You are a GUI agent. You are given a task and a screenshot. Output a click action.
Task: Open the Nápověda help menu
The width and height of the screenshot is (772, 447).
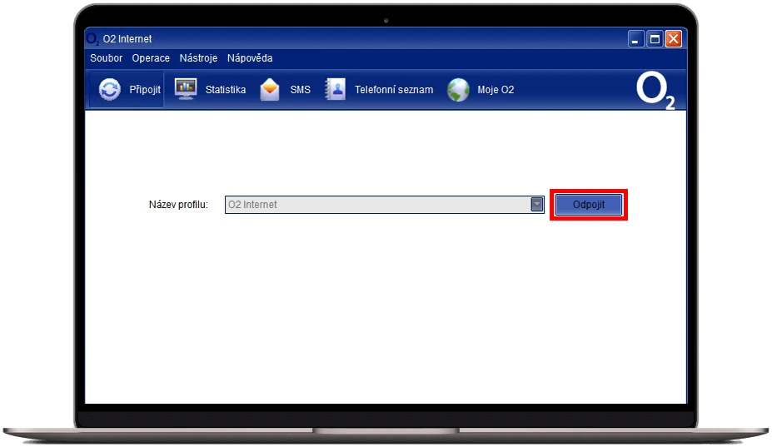click(x=250, y=58)
